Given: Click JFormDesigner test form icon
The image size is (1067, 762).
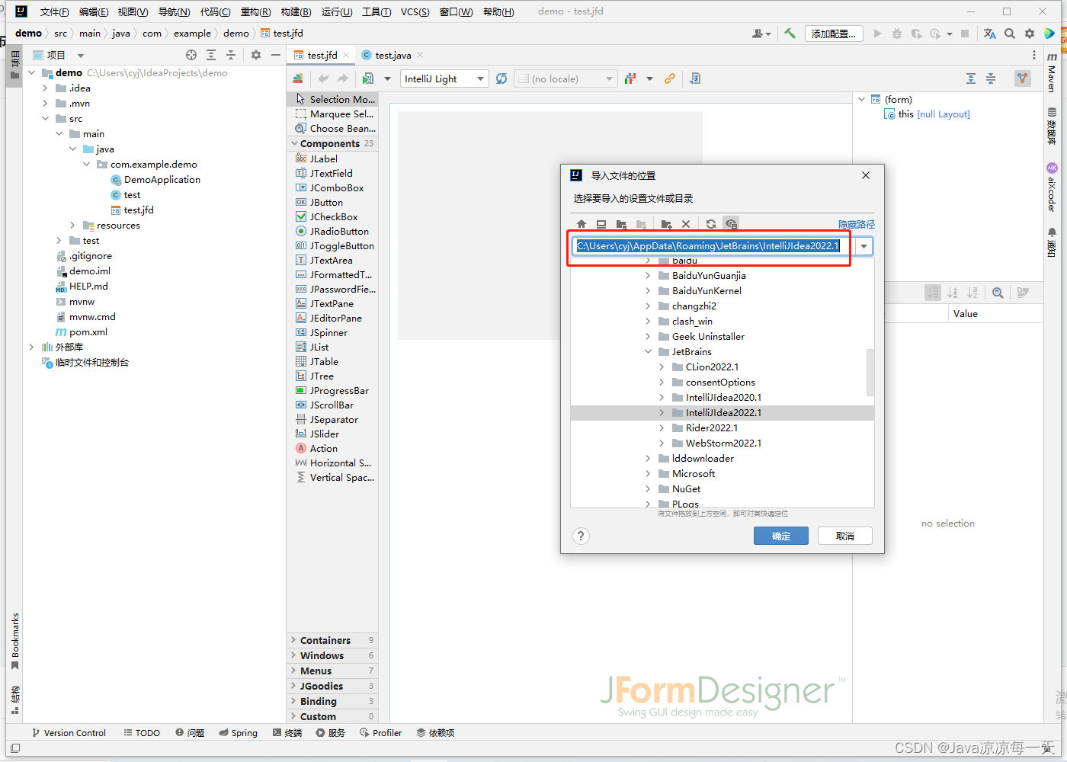Looking at the screenshot, I should click(x=368, y=78).
